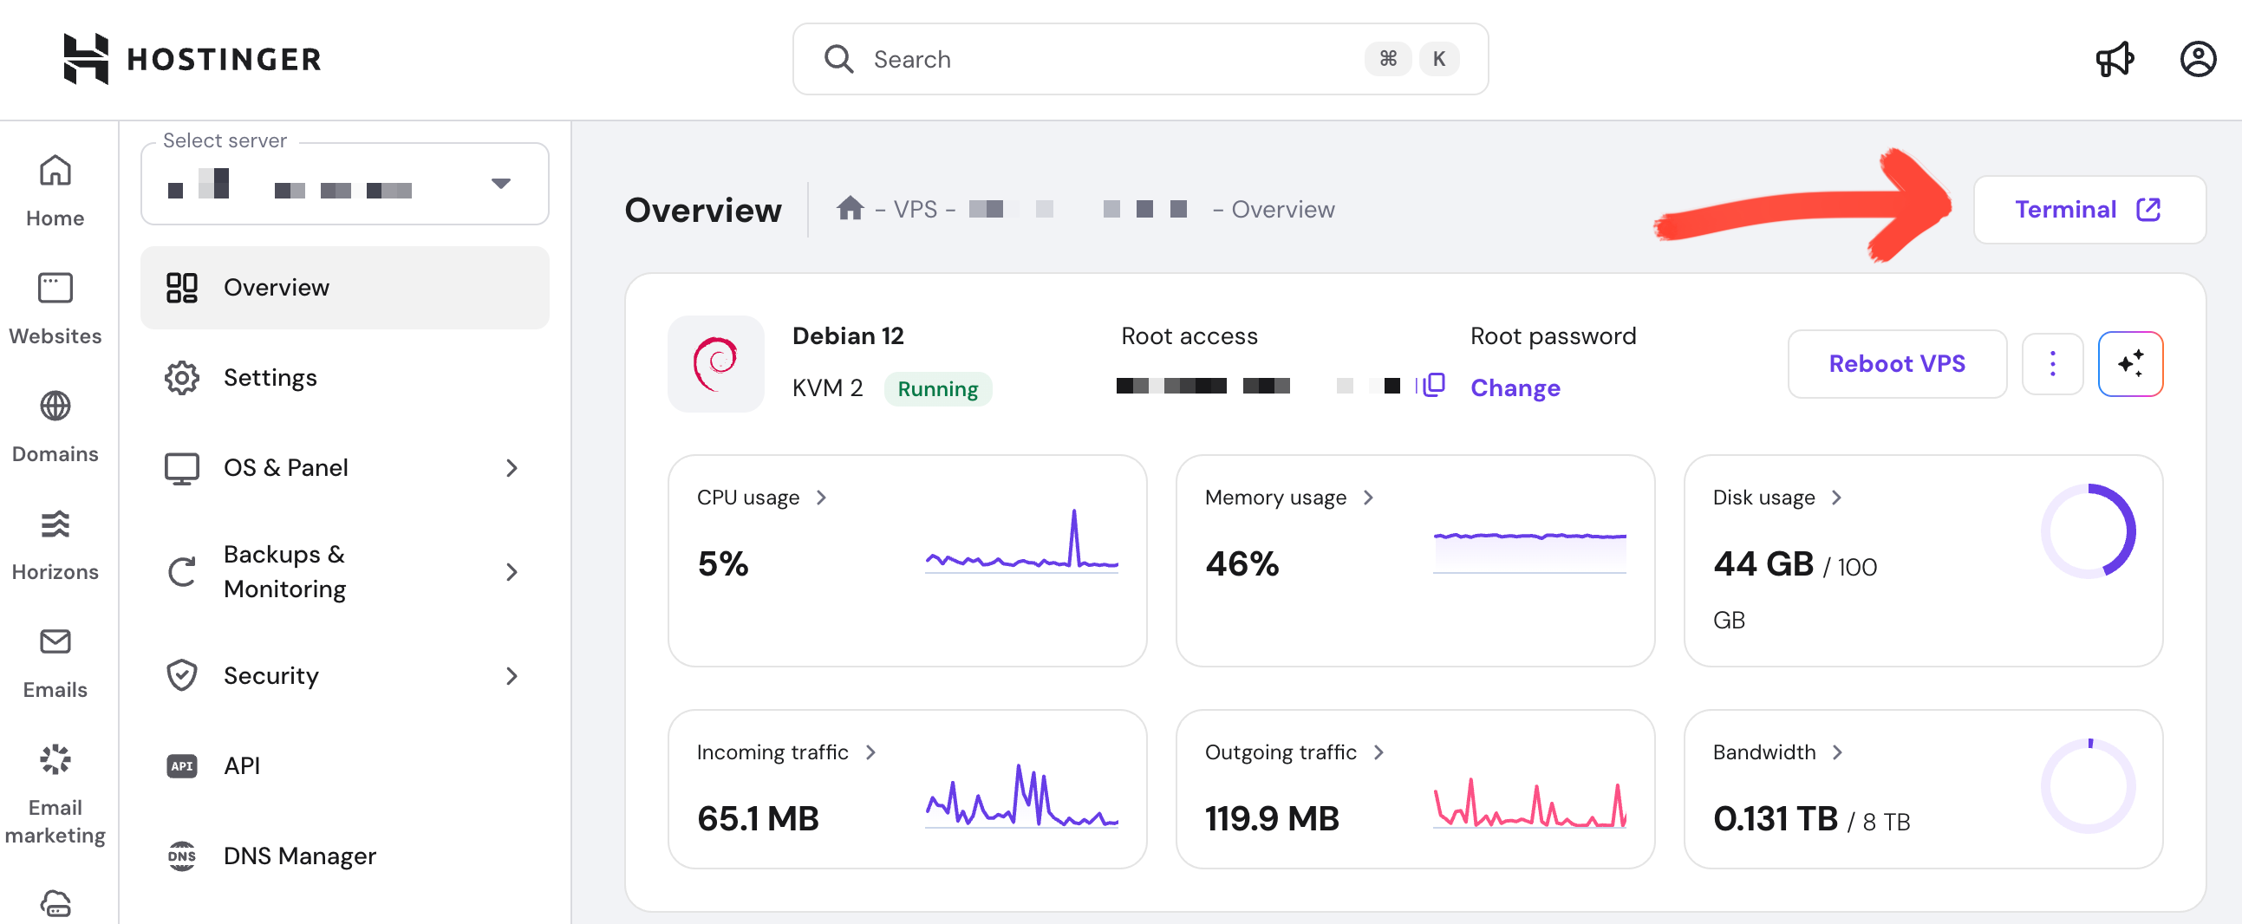This screenshot has height=924, width=2242.
Task: Click the Disk usage circular progress ring
Action: click(2088, 531)
